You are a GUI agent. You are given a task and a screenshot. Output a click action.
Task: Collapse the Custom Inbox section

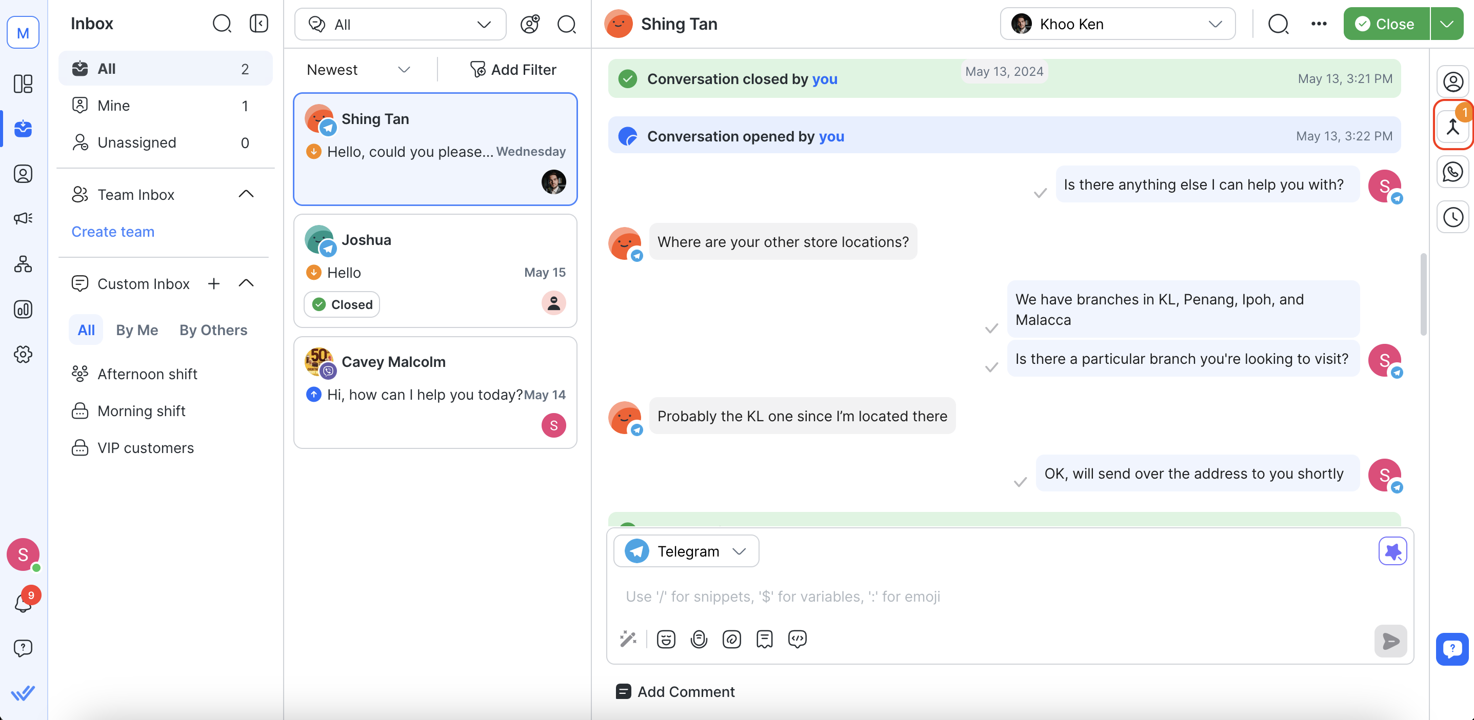(246, 284)
